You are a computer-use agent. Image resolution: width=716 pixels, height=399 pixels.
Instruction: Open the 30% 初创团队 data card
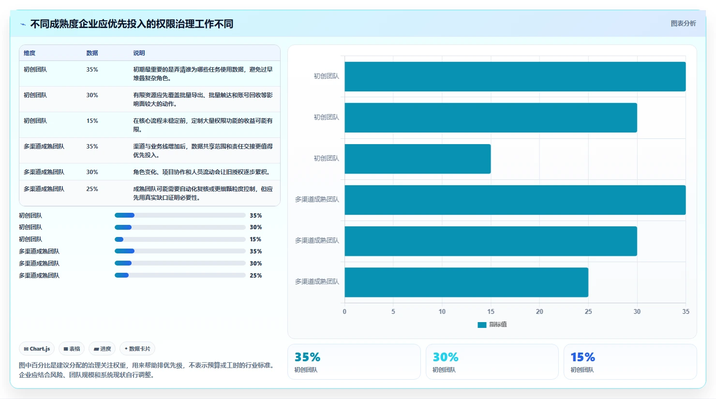[492, 362]
